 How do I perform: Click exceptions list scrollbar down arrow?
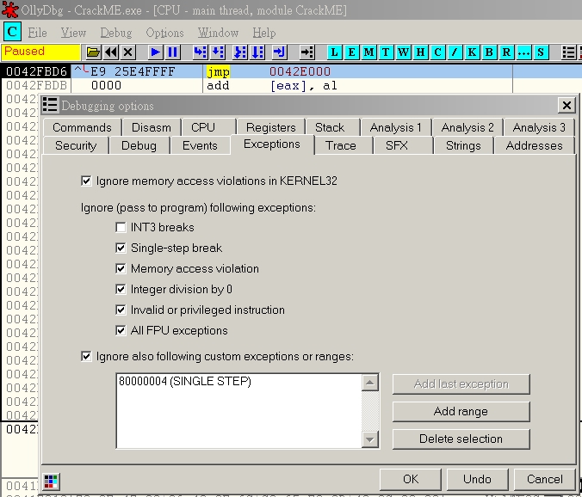369,439
